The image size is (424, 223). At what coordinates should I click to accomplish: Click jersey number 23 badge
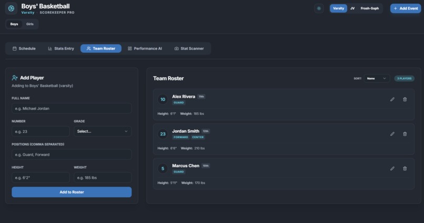click(x=163, y=134)
